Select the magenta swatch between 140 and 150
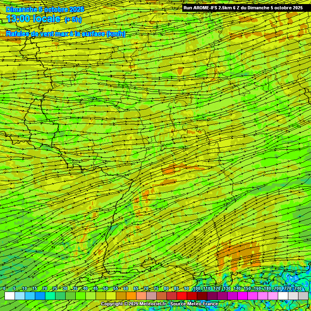 (x=242, y=296)
